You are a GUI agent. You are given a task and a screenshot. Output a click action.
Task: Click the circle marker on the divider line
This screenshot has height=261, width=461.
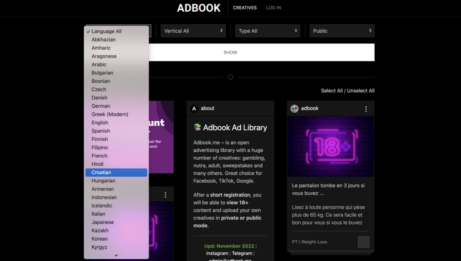[230, 77]
